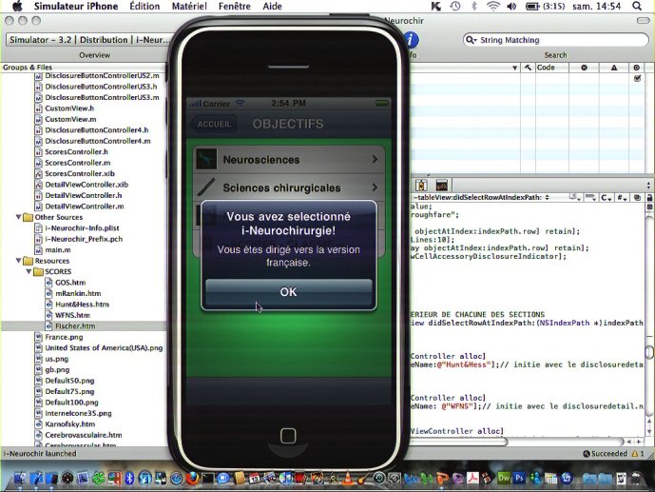This screenshot has width=655, height=492.
Task: Click the target membership column header icon
Action: [x=636, y=68]
